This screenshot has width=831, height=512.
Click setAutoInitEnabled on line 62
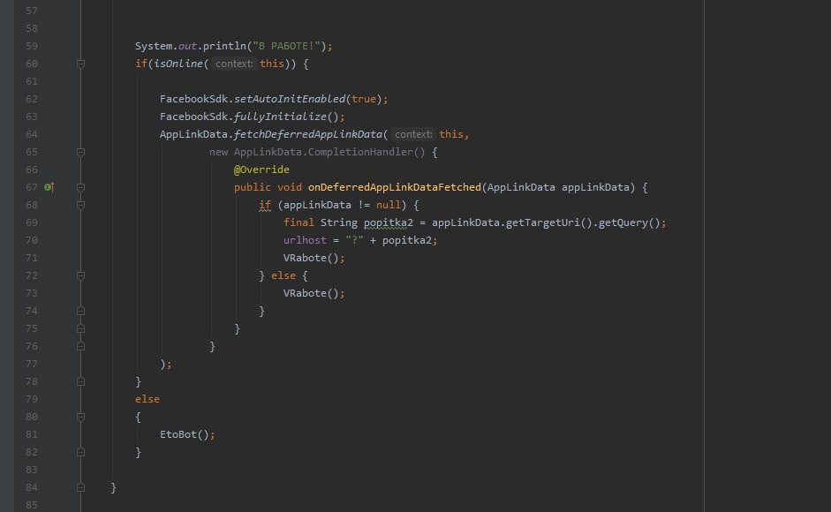[x=290, y=99]
